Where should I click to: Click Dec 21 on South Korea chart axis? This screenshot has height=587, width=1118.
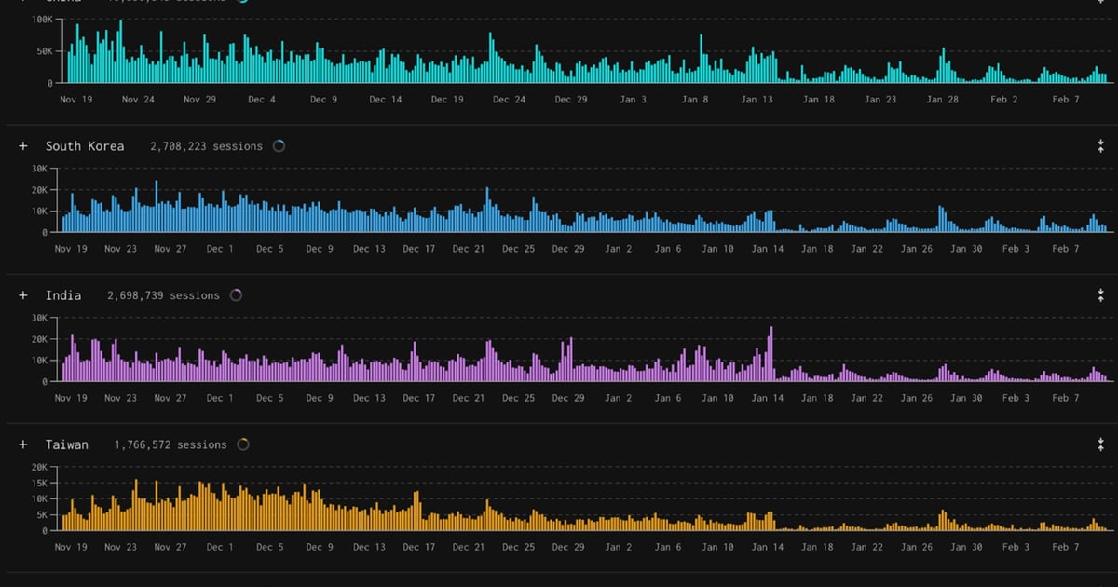coord(469,249)
